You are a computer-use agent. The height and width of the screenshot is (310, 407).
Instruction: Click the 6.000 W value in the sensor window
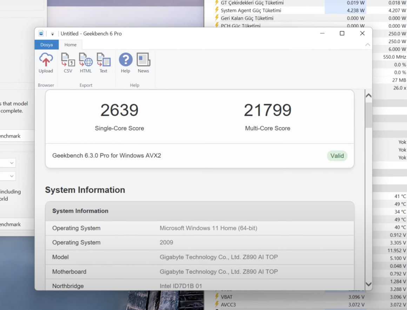click(x=398, y=49)
